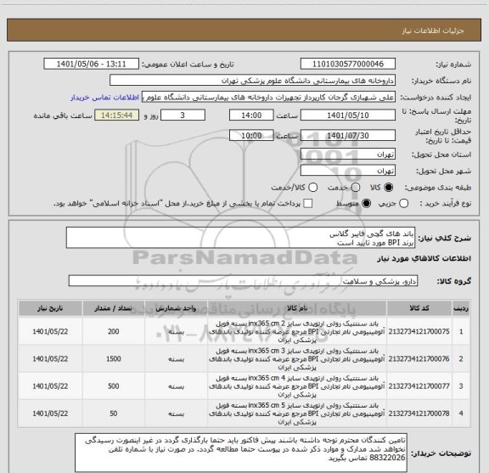Click the price validity time 10:00
Viewport: 489px width, 473px height.
(x=251, y=135)
